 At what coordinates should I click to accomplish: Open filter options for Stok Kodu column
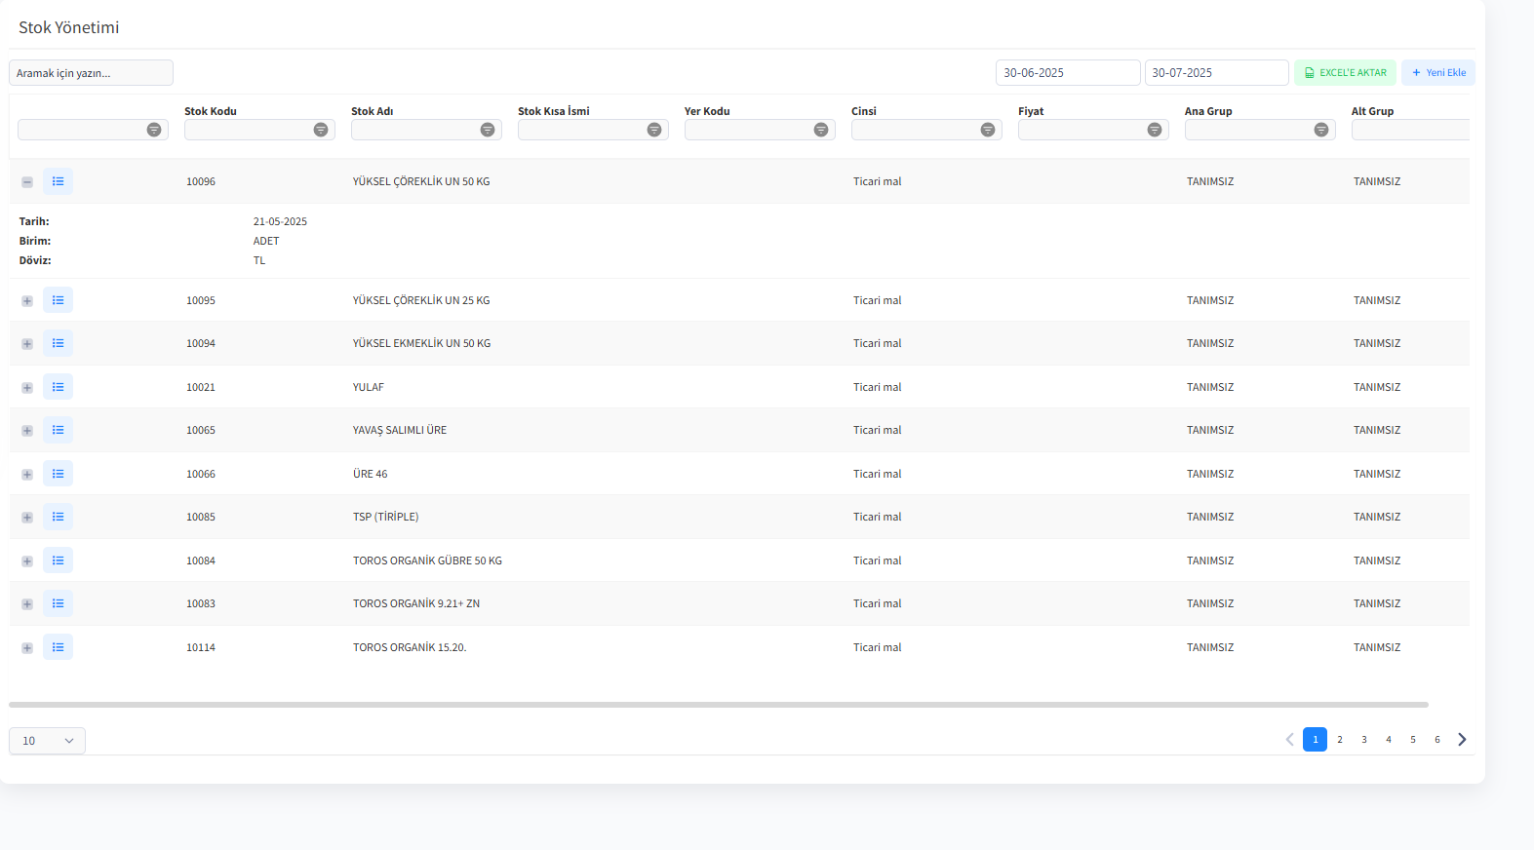[x=321, y=130]
